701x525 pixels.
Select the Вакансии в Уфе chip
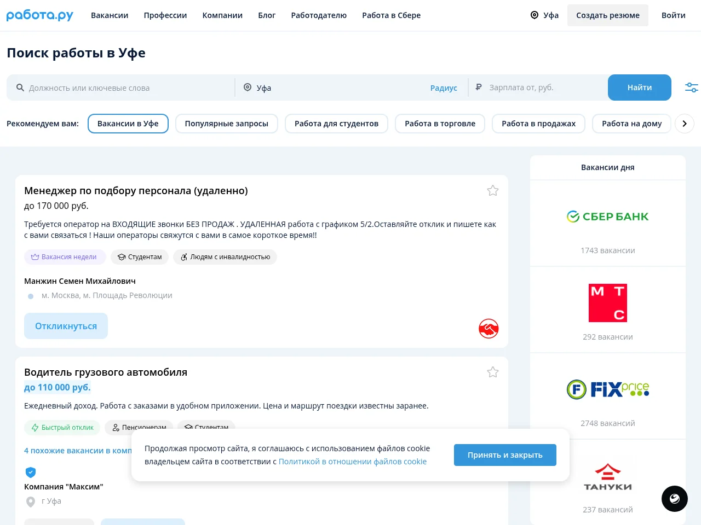tap(128, 124)
